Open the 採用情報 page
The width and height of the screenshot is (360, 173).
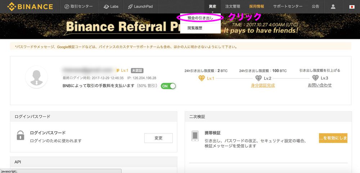[x=257, y=6]
